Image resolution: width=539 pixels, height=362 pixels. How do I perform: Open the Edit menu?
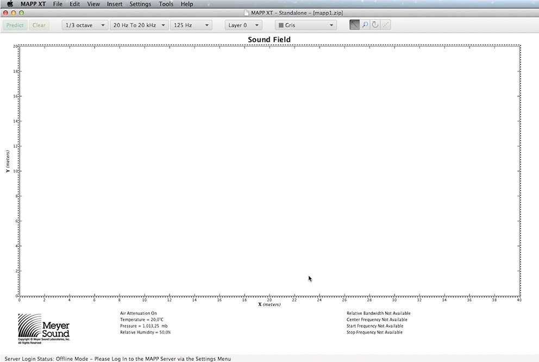pos(74,4)
